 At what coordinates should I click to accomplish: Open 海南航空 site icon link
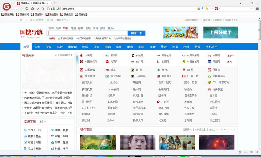click(x=210, y=90)
